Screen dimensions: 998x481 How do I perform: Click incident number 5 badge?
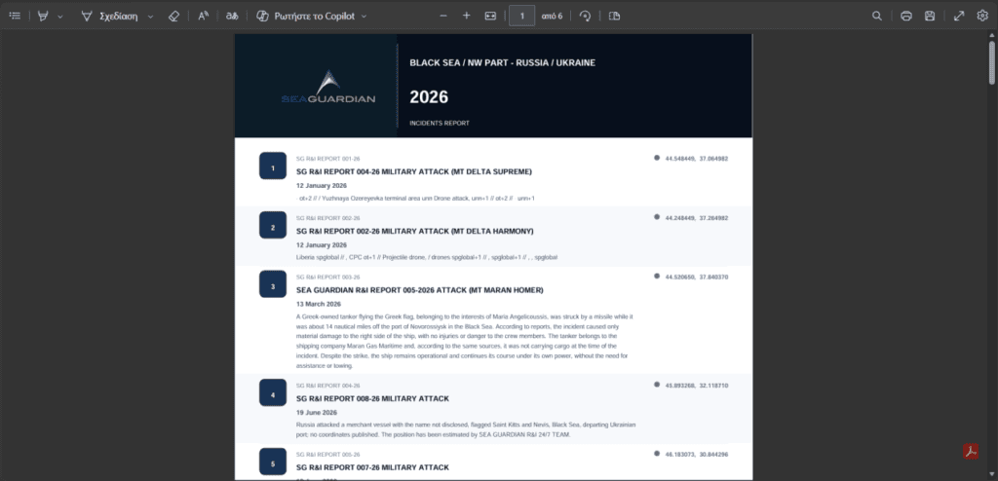click(273, 462)
